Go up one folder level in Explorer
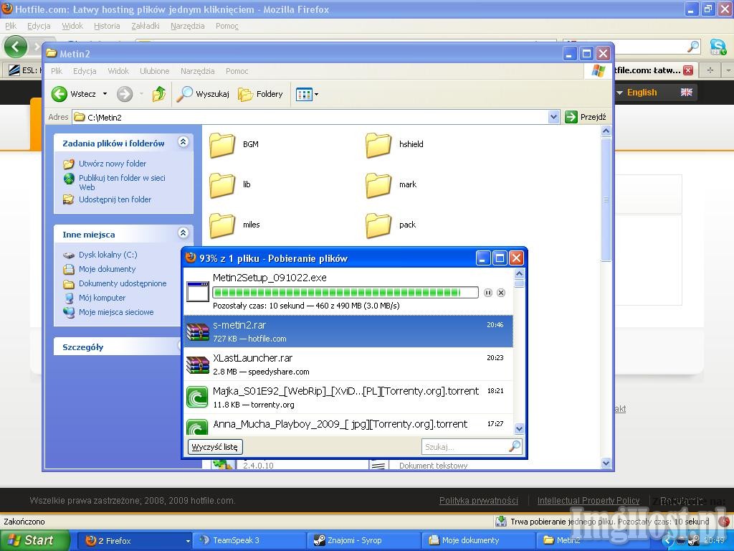This screenshot has width=734, height=551. point(159,94)
